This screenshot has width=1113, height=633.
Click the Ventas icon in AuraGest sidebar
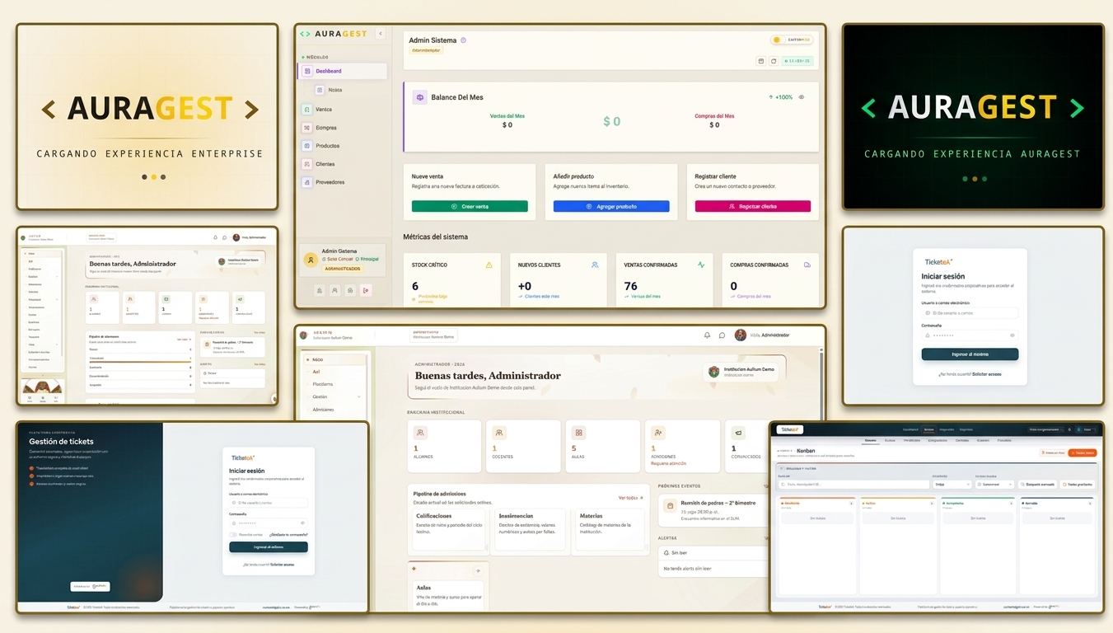[x=306, y=109]
